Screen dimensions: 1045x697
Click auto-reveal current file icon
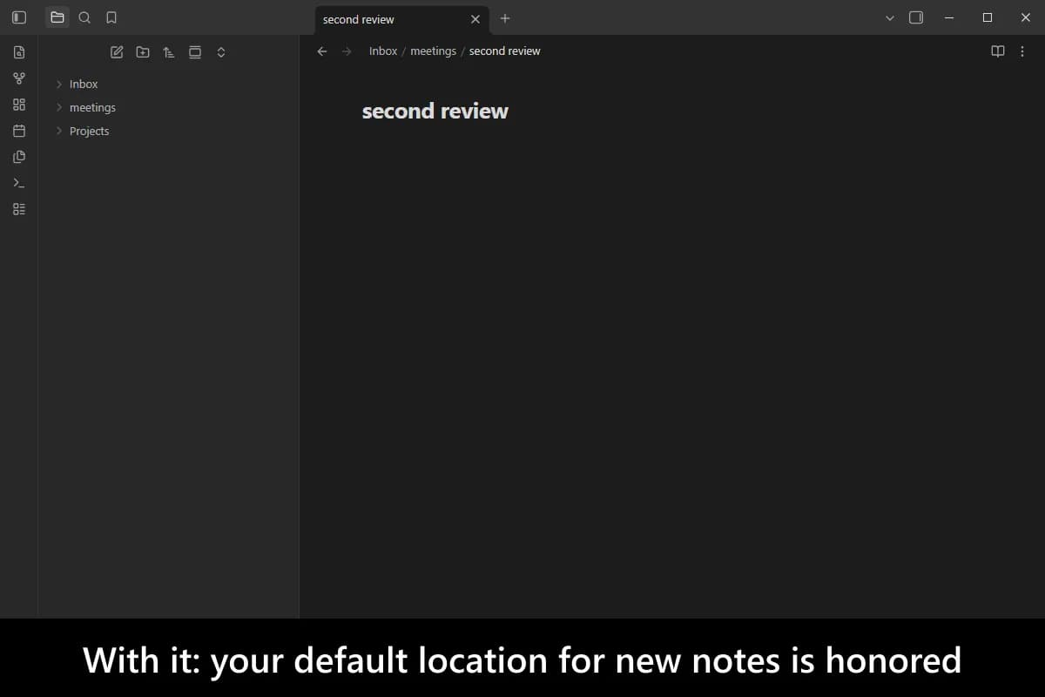(x=195, y=52)
